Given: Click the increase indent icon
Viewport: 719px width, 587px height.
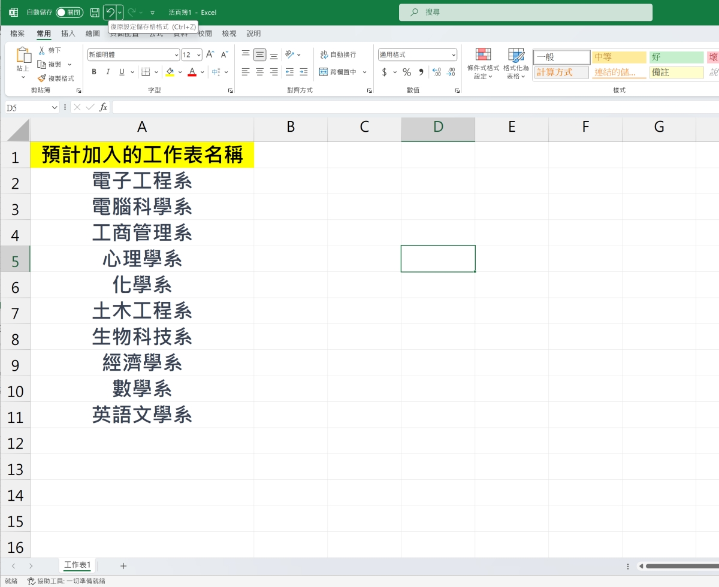Looking at the screenshot, I should pyautogui.click(x=304, y=72).
